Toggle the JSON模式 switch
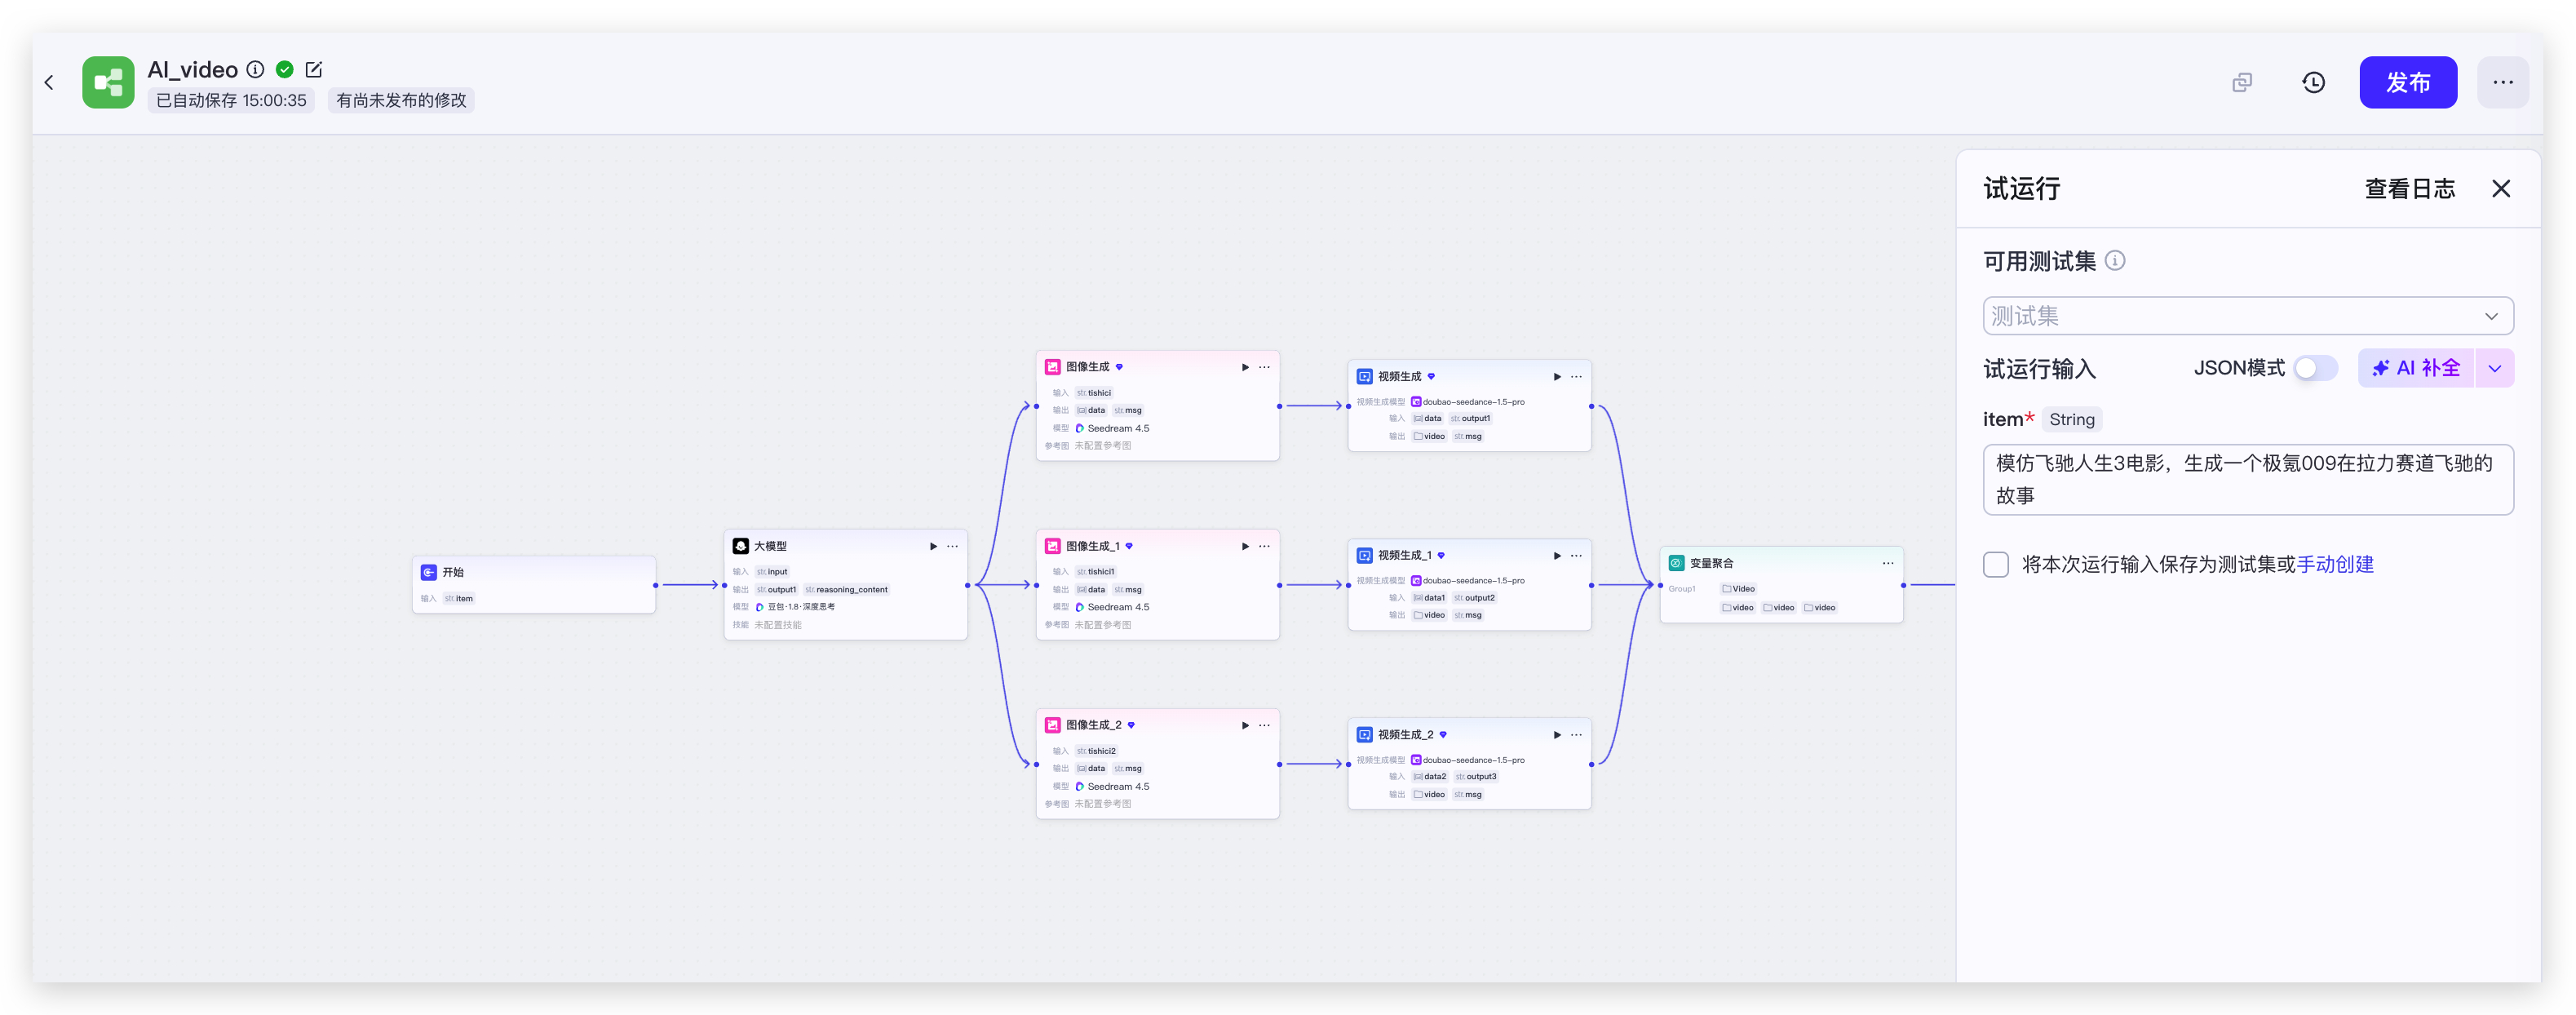2576x1015 pixels. [x=2315, y=368]
